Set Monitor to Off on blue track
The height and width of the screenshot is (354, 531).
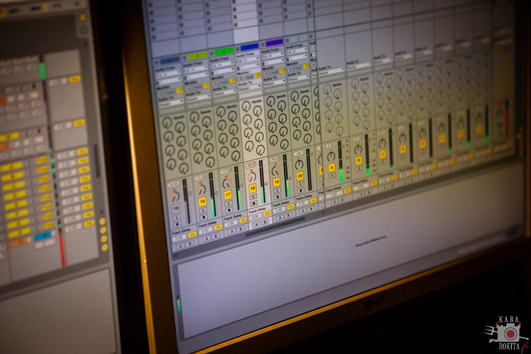point(257,75)
